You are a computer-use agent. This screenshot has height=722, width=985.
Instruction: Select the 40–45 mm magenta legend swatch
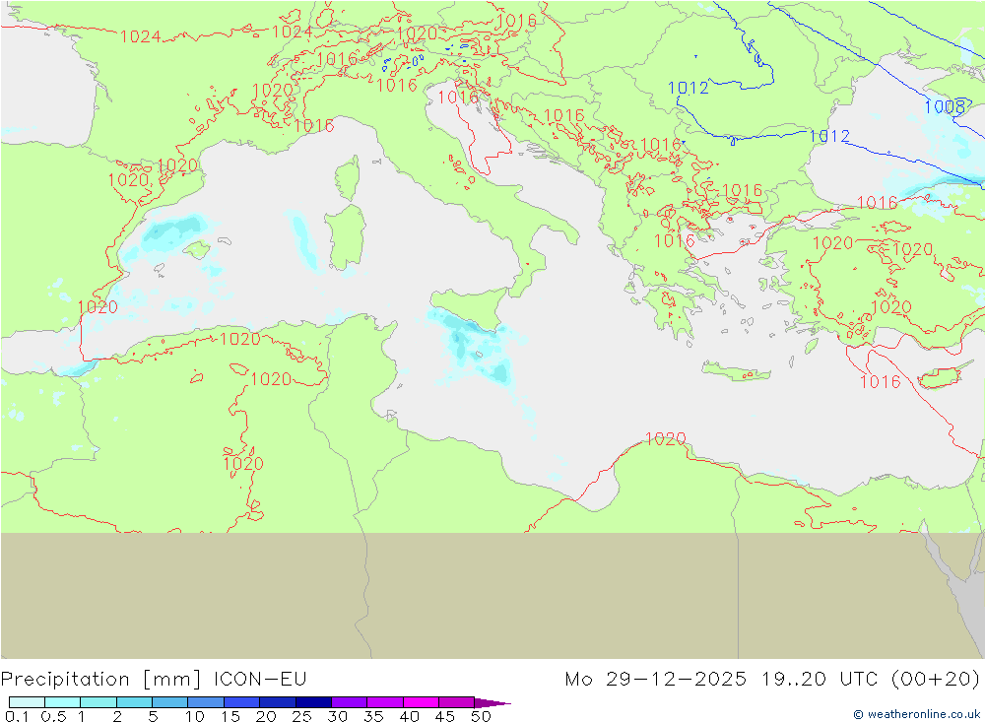[421, 702]
